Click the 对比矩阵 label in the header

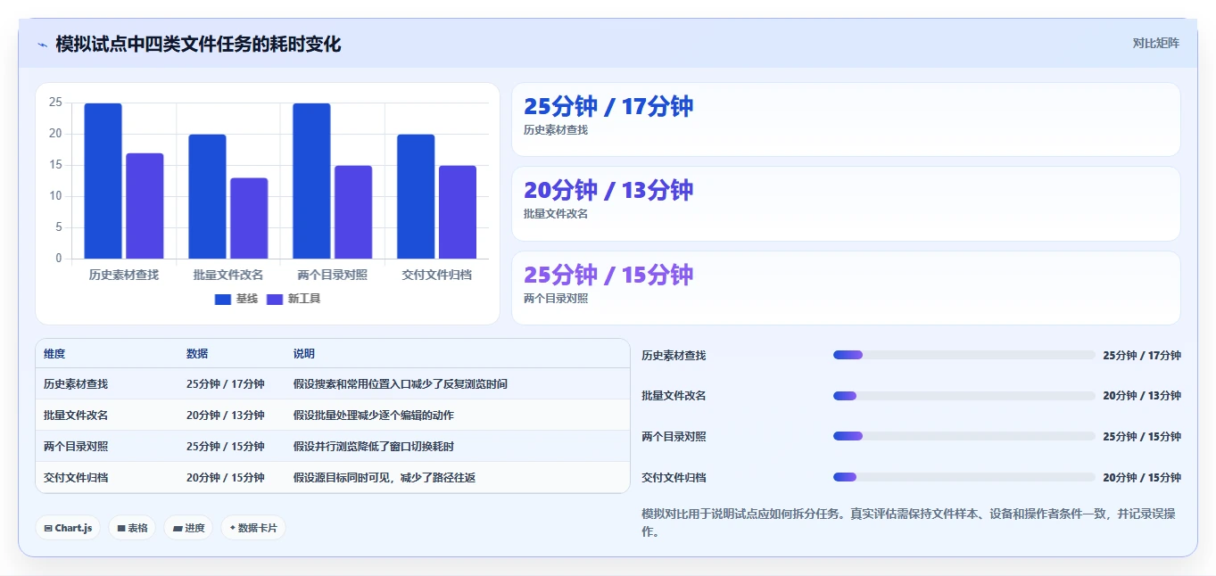point(1155,43)
